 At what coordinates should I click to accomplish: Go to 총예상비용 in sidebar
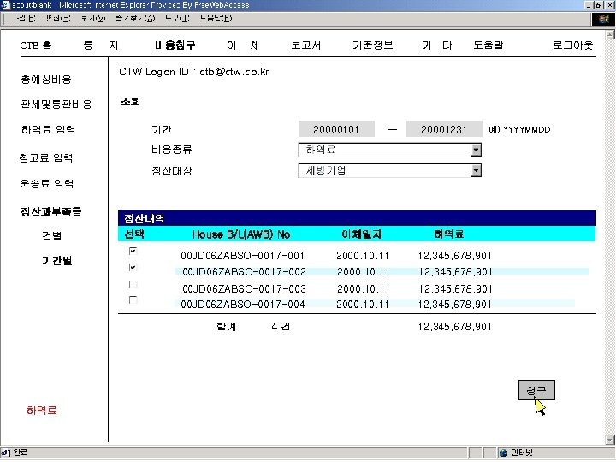[46, 80]
